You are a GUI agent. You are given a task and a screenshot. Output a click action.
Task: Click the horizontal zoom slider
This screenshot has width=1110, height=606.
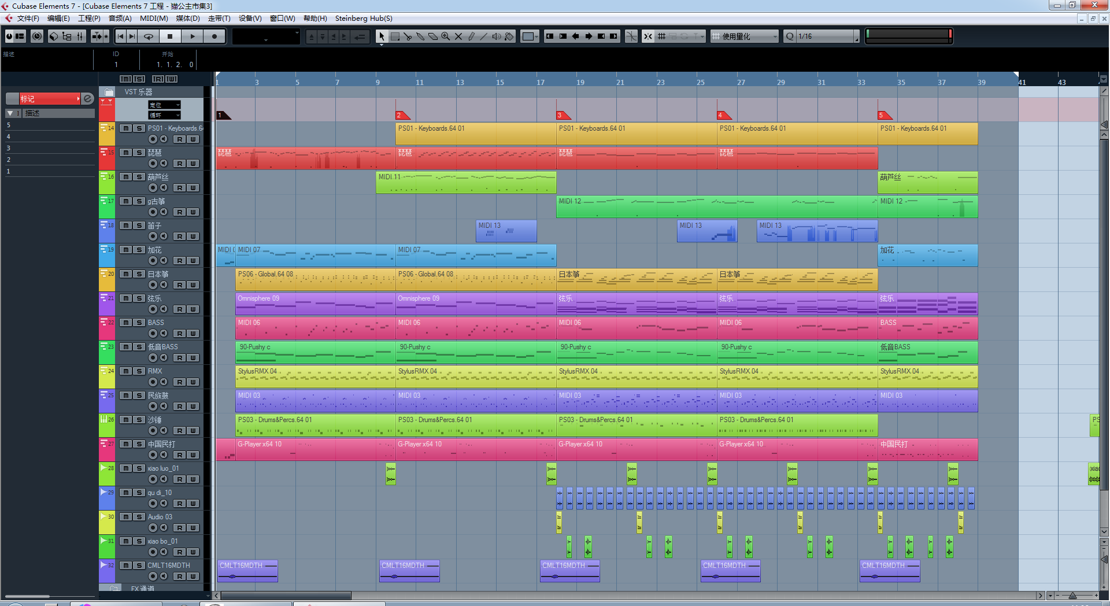(x=1072, y=596)
